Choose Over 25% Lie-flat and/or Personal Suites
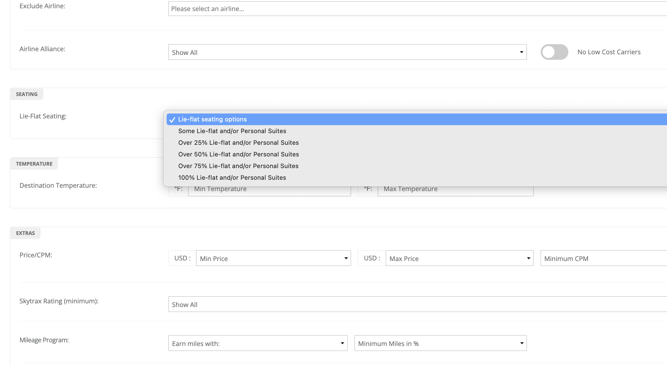 238,143
